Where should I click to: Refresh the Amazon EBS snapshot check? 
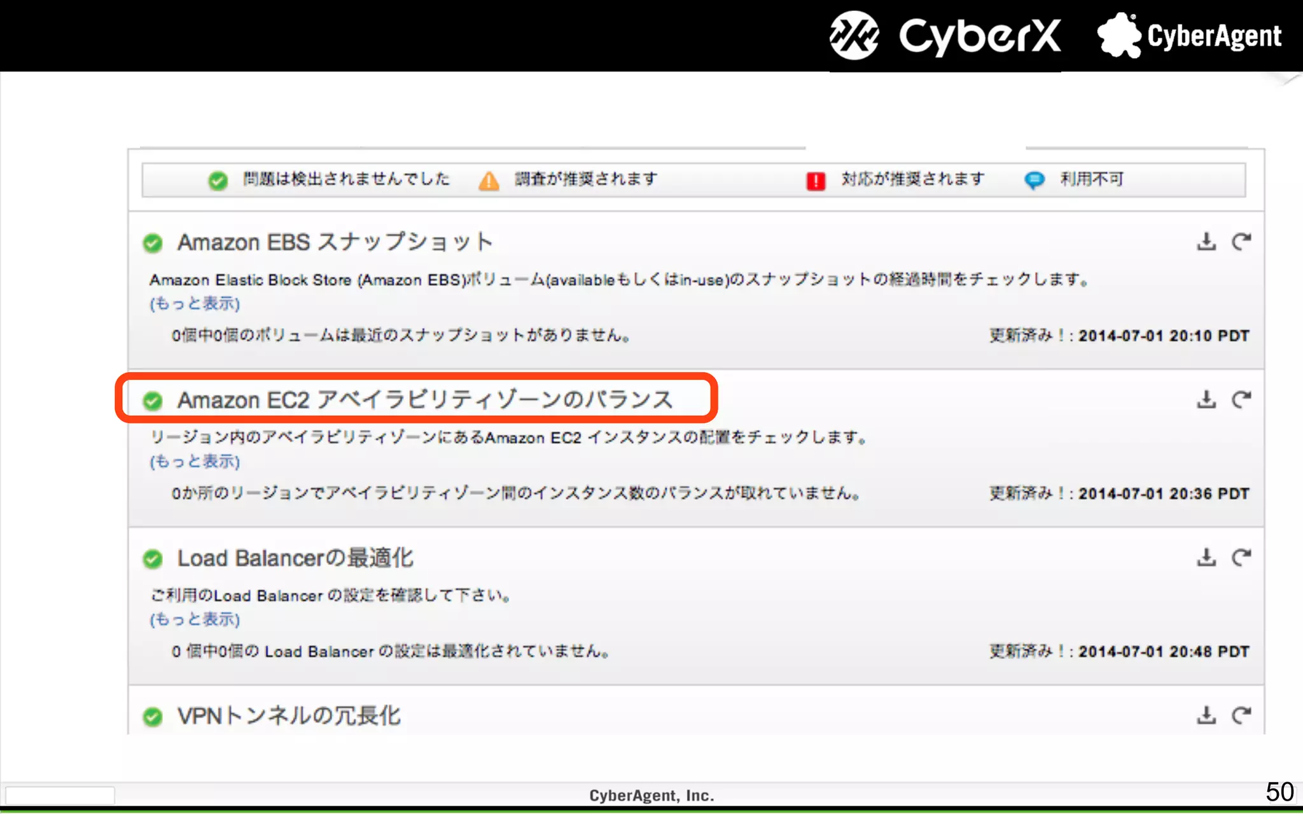tap(1241, 242)
